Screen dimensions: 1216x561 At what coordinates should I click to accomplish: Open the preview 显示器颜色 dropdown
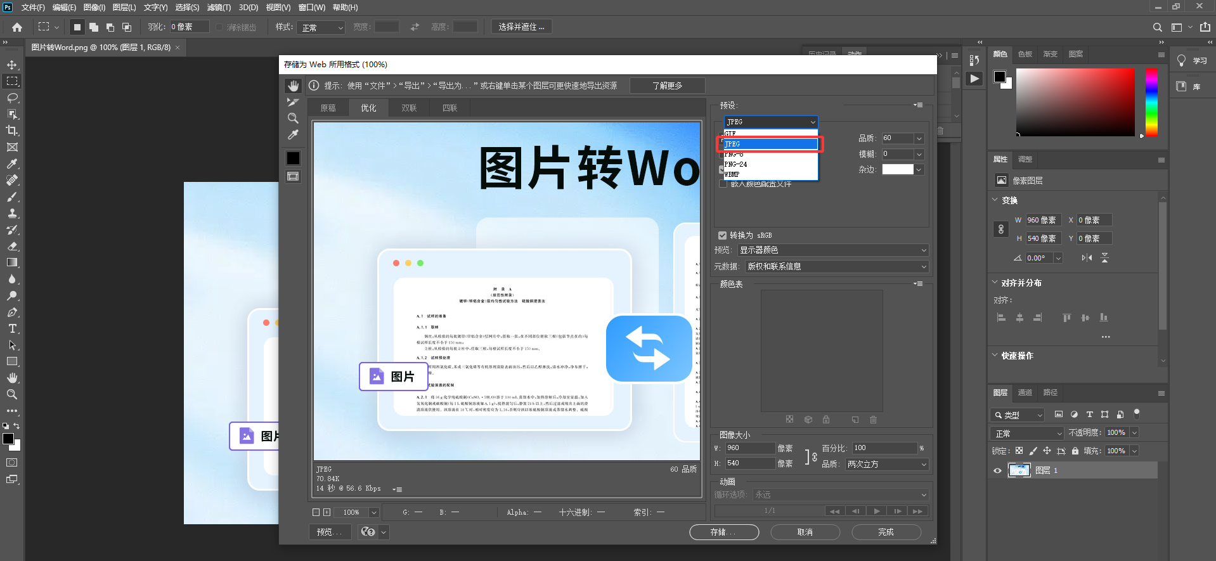tap(833, 250)
